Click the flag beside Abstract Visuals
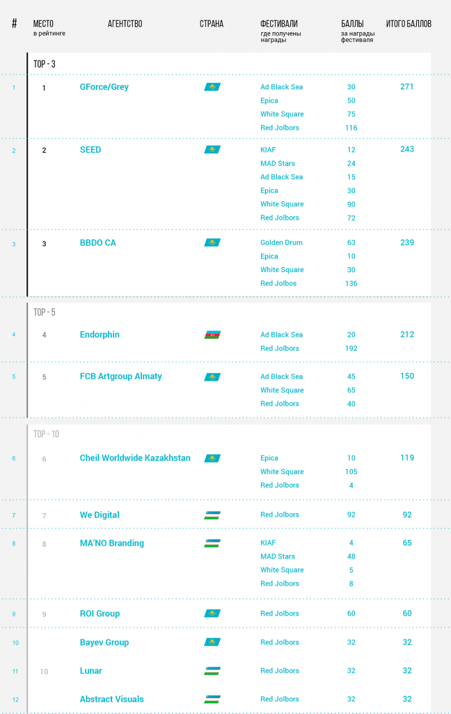451x714 pixels. (x=212, y=699)
